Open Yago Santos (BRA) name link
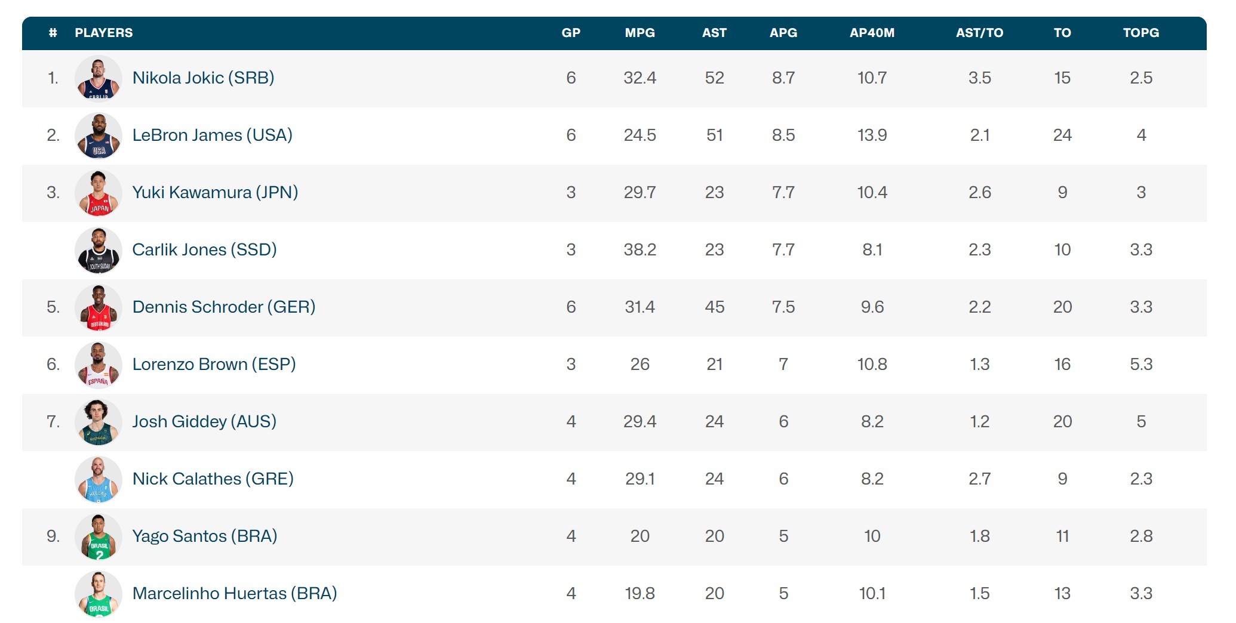 (205, 536)
